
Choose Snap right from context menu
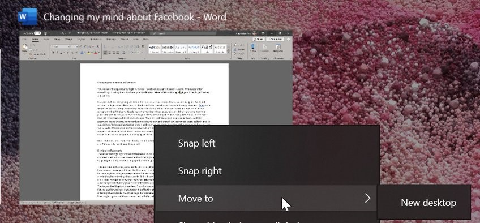tap(200, 171)
